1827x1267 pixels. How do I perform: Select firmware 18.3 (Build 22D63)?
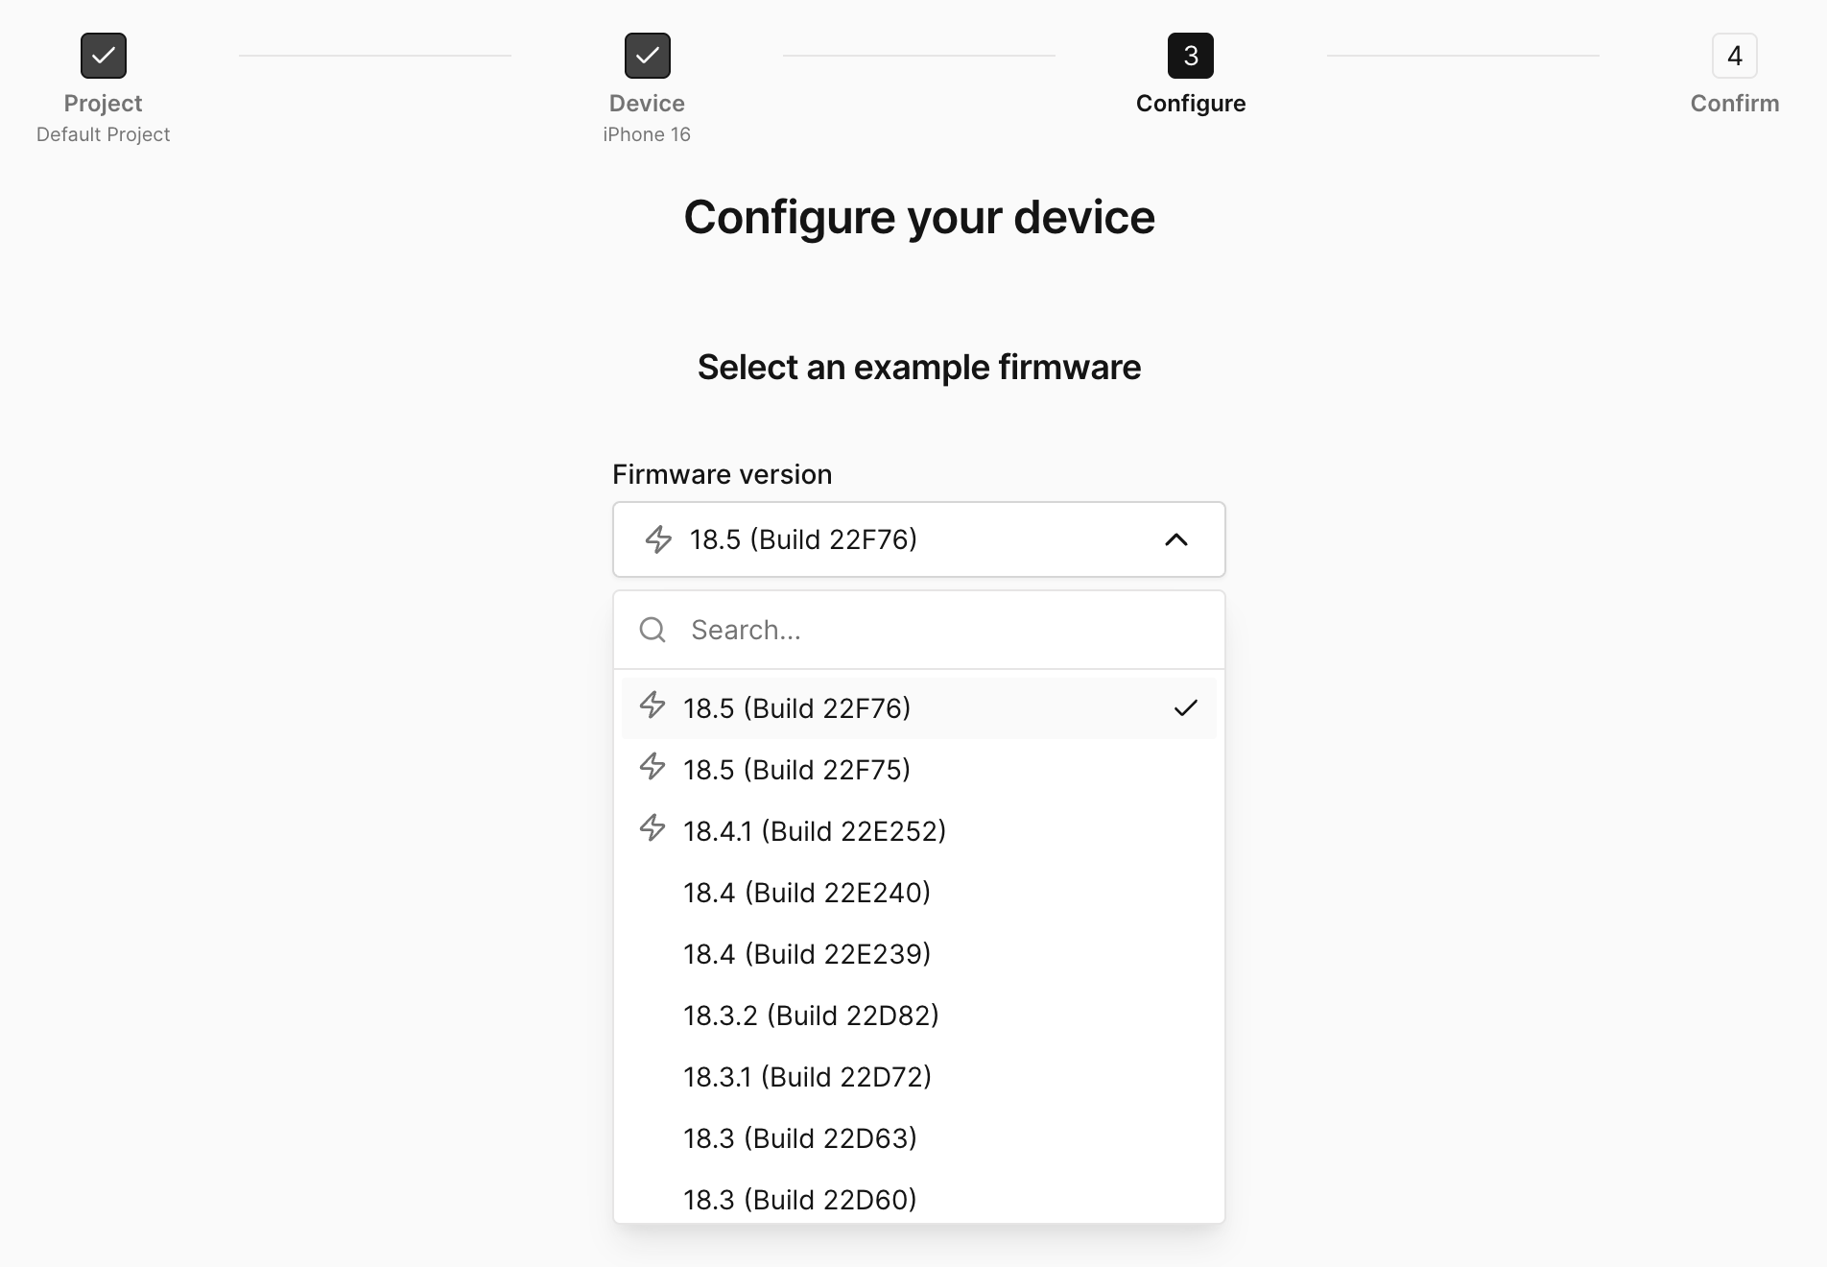point(799,1138)
